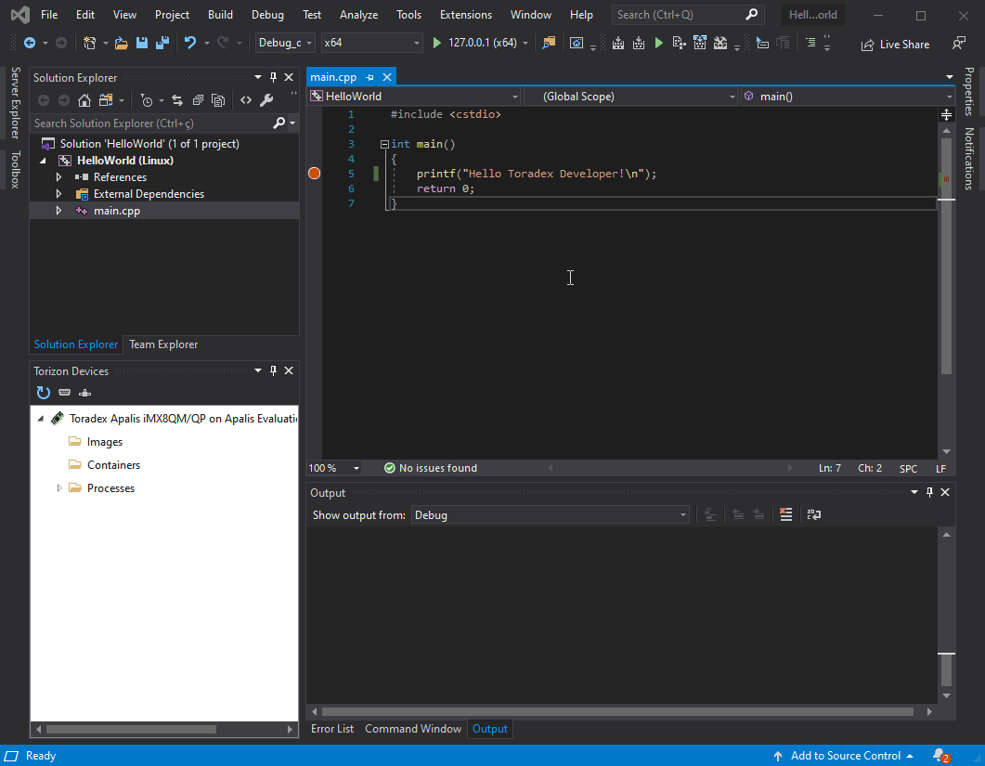This screenshot has width=985, height=766.
Task: Click the New Project toolbar icon
Action: tap(90, 43)
